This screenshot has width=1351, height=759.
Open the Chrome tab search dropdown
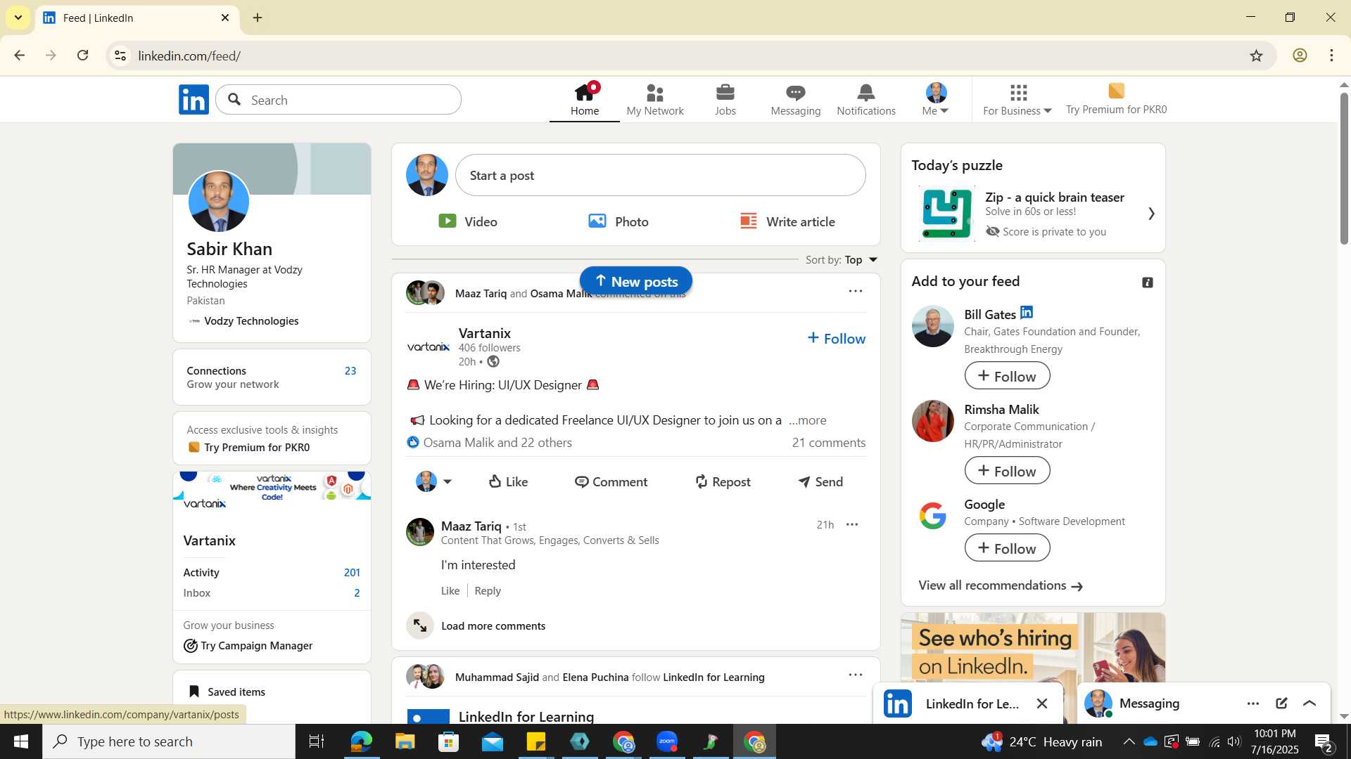pyautogui.click(x=18, y=18)
